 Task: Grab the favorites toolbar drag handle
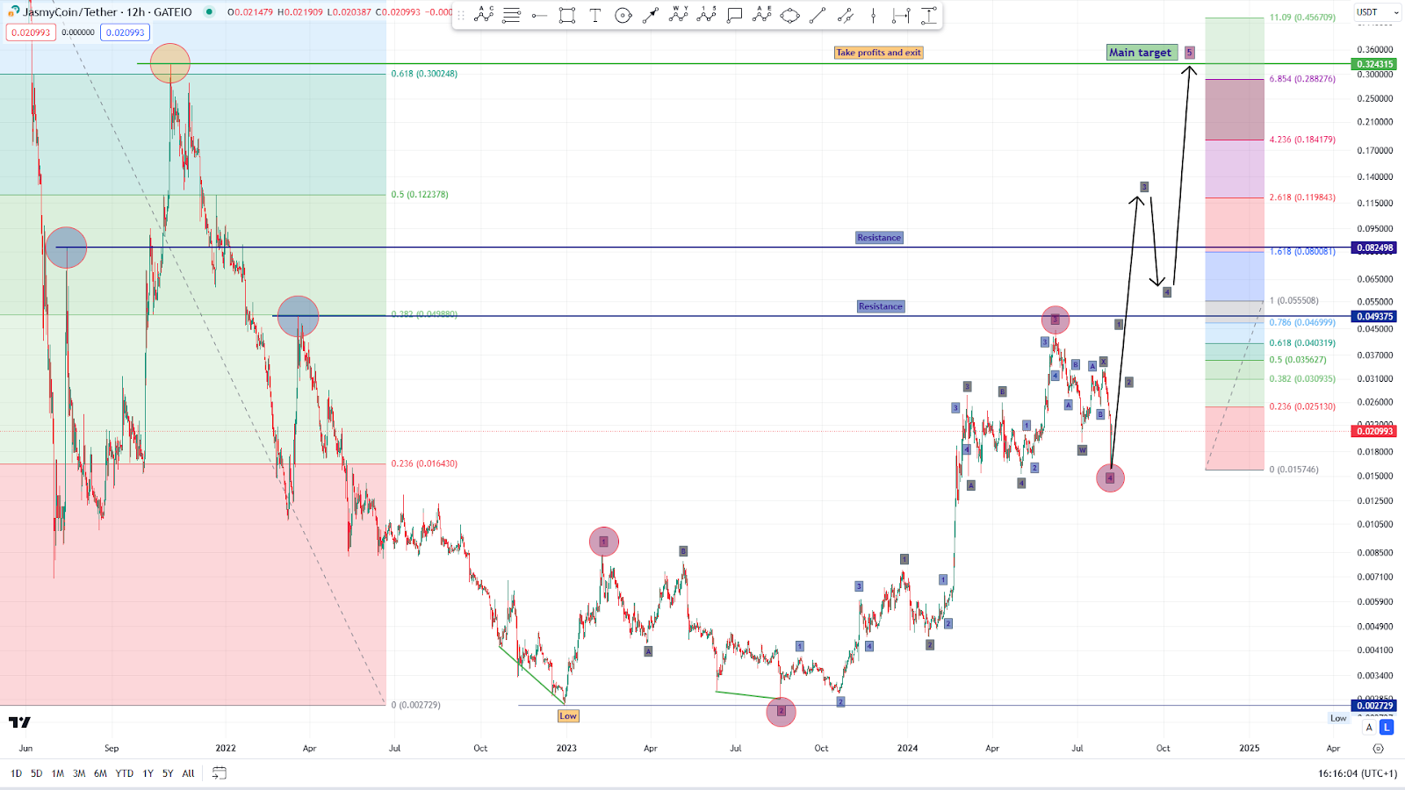[x=461, y=15]
